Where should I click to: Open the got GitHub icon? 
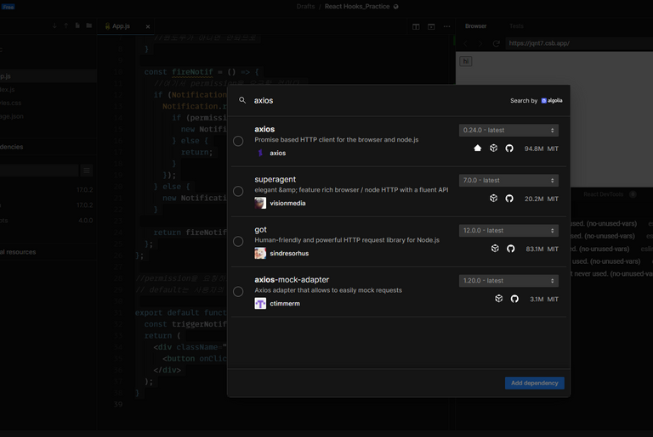(510, 249)
